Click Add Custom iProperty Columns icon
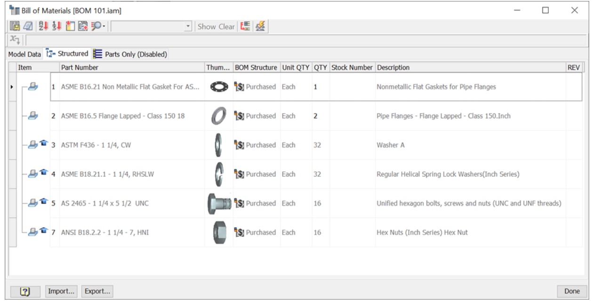 pos(83,27)
